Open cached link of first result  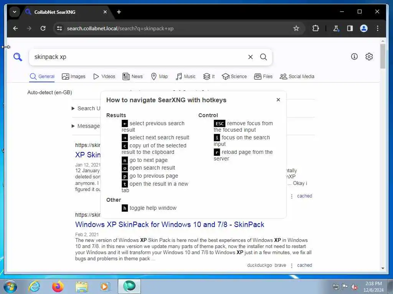[304, 196]
